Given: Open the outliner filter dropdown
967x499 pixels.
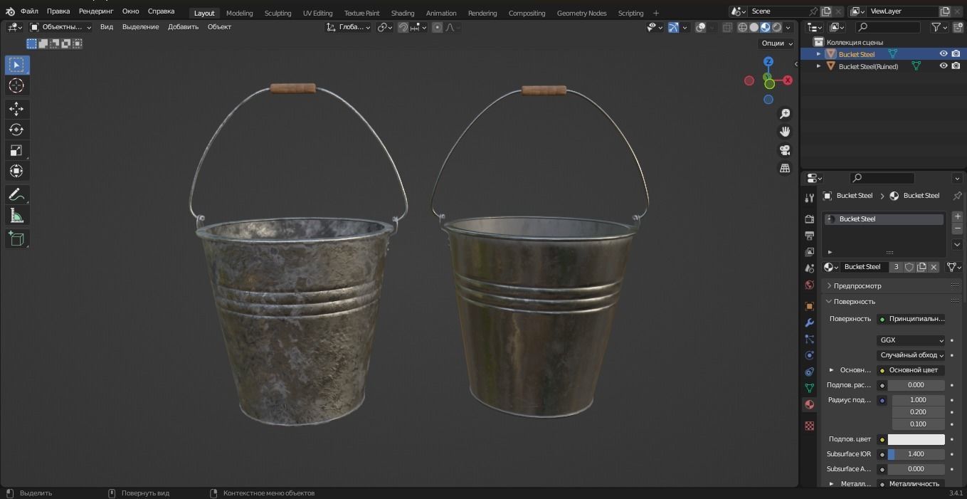Looking at the screenshot, I should [940, 27].
